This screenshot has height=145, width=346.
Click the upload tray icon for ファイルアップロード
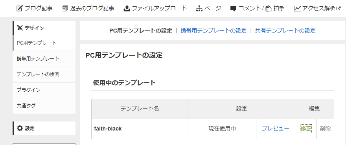pyautogui.click(x=127, y=9)
